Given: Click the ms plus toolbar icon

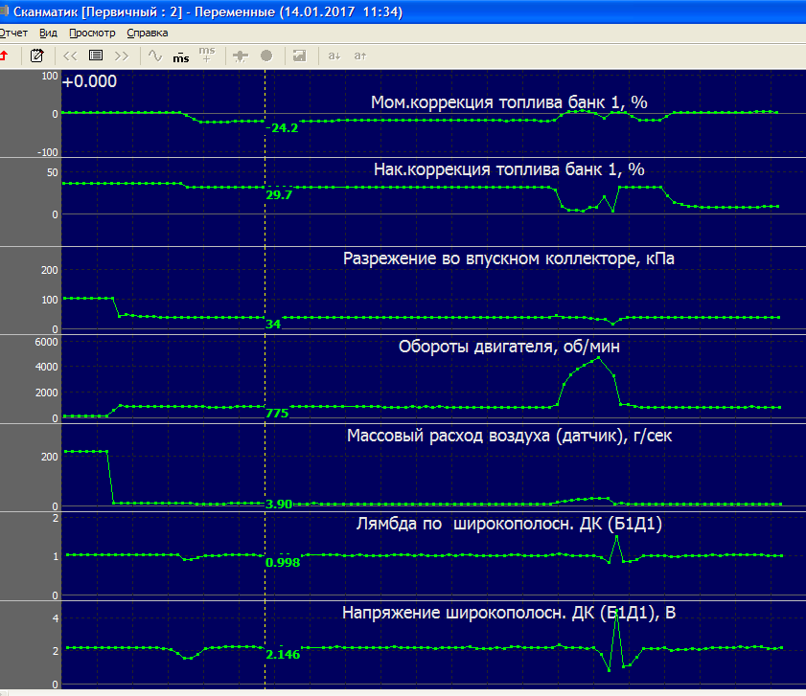Looking at the screenshot, I should point(206,55).
